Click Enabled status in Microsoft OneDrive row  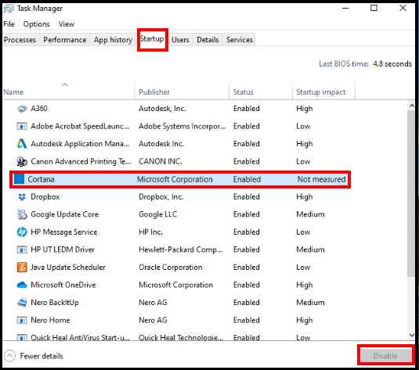click(247, 285)
